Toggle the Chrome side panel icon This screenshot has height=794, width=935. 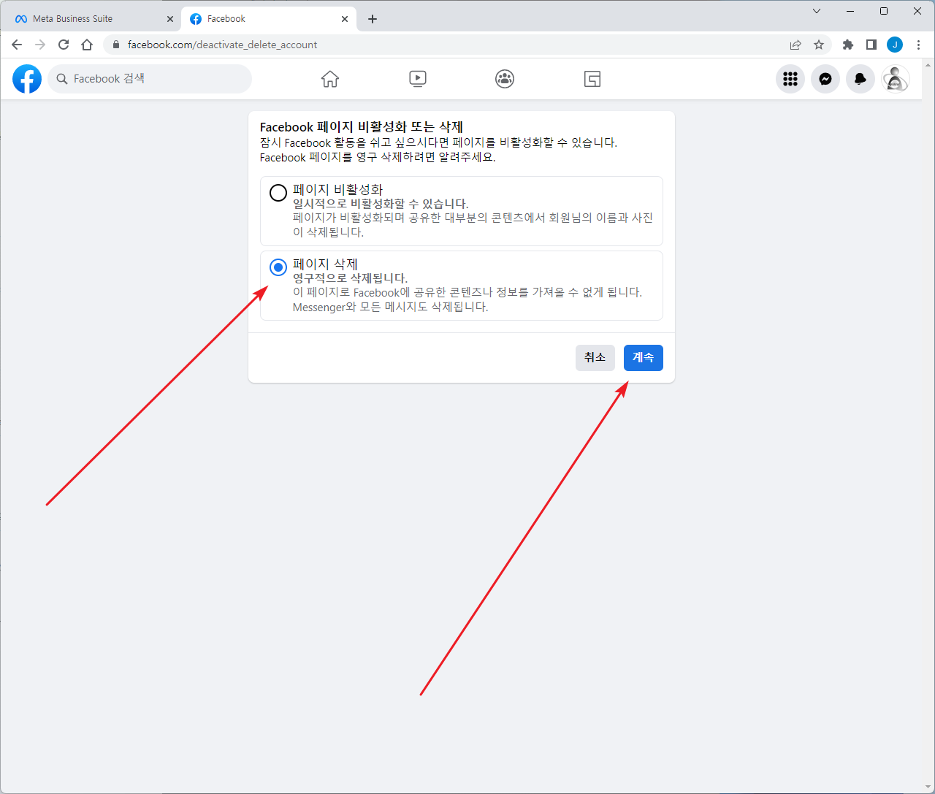(871, 45)
